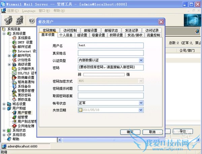Open 授权信息 in the tree

coord(24,99)
